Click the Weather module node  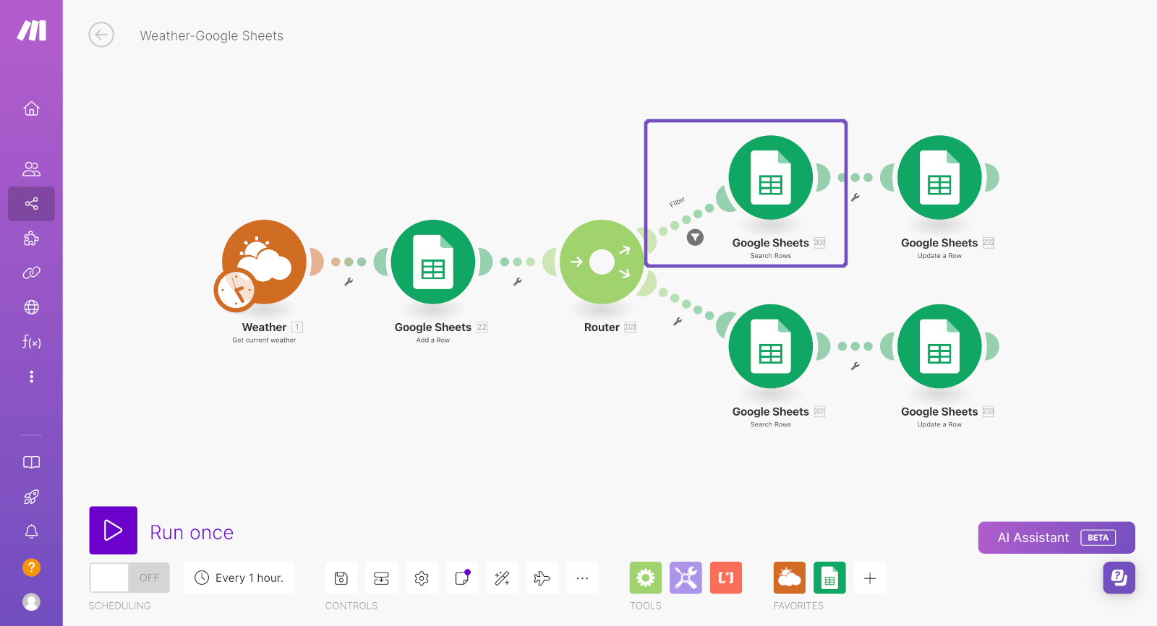(x=264, y=262)
